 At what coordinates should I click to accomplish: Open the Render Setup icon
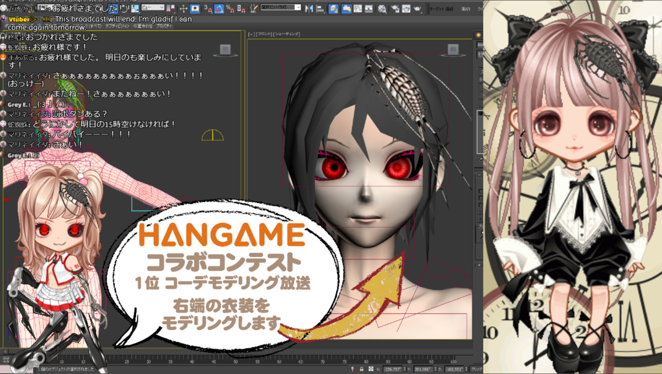[395, 9]
